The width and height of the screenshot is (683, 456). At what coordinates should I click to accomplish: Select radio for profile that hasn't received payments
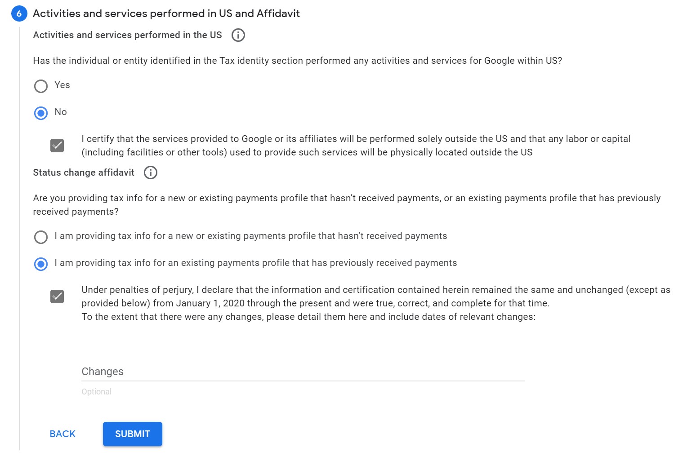pos(41,237)
